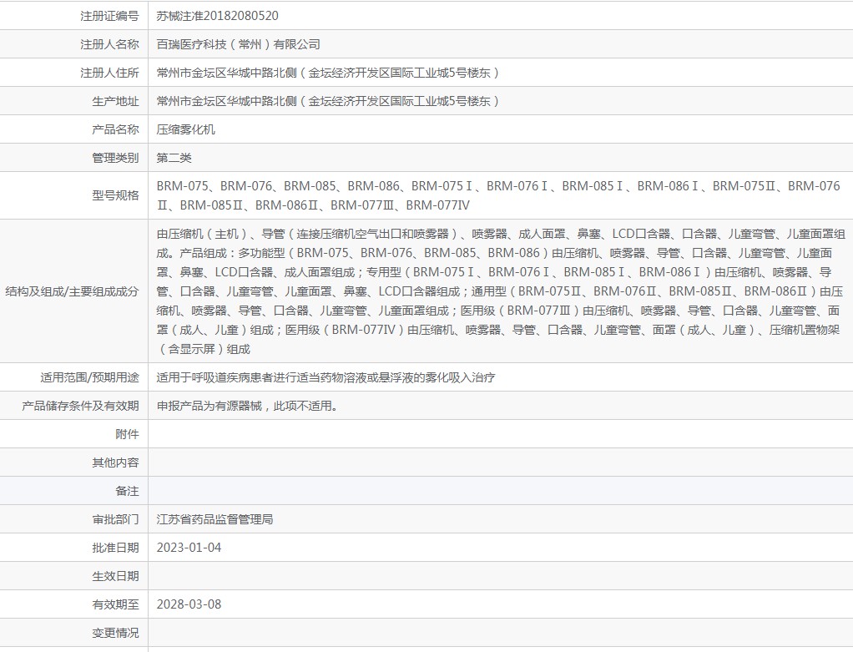Image resolution: width=853 pixels, height=652 pixels.
Task: Click the 注册人住所 label
Action: (109, 73)
